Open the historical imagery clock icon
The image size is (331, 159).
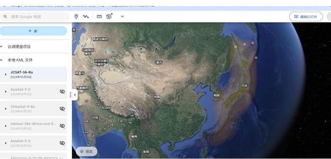tap(109, 17)
